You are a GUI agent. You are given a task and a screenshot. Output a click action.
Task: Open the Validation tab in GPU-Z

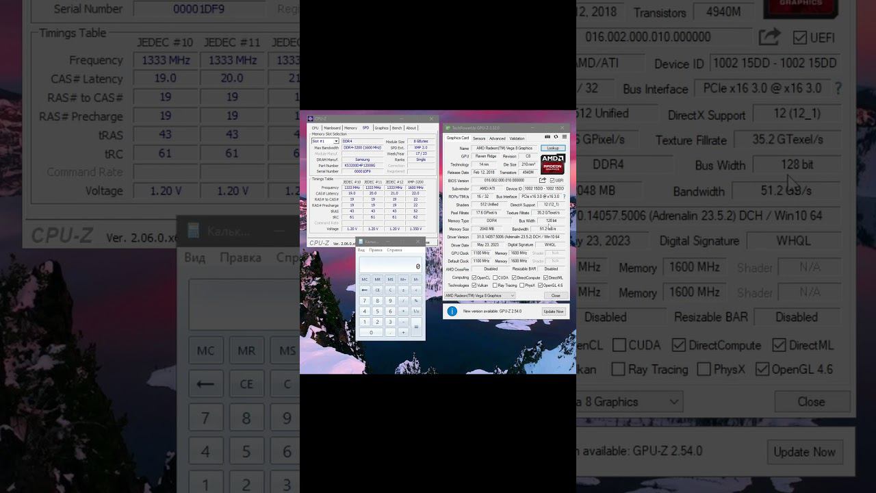pyautogui.click(x=517, y=138)
